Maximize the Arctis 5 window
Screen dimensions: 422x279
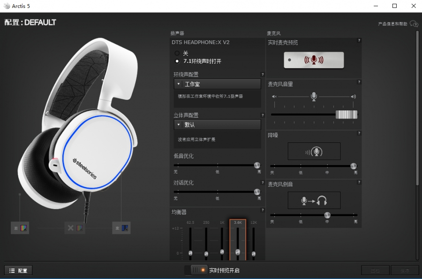click(x=394, y=6)
